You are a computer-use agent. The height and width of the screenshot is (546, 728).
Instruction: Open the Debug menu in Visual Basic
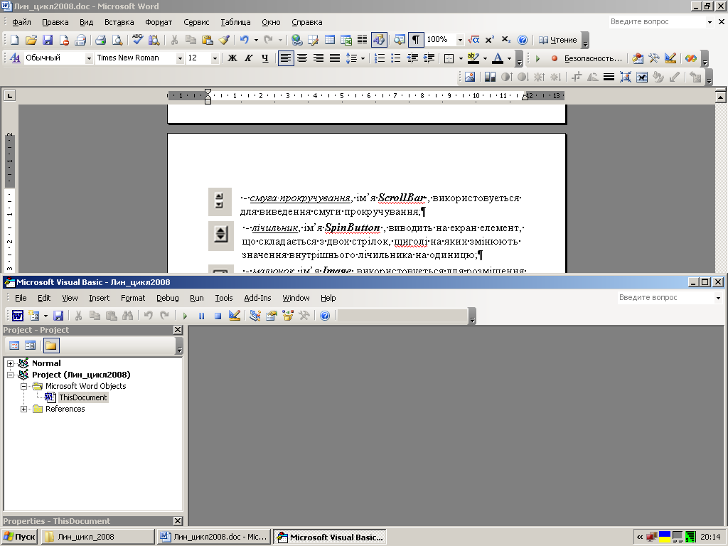tap(167, 298)
